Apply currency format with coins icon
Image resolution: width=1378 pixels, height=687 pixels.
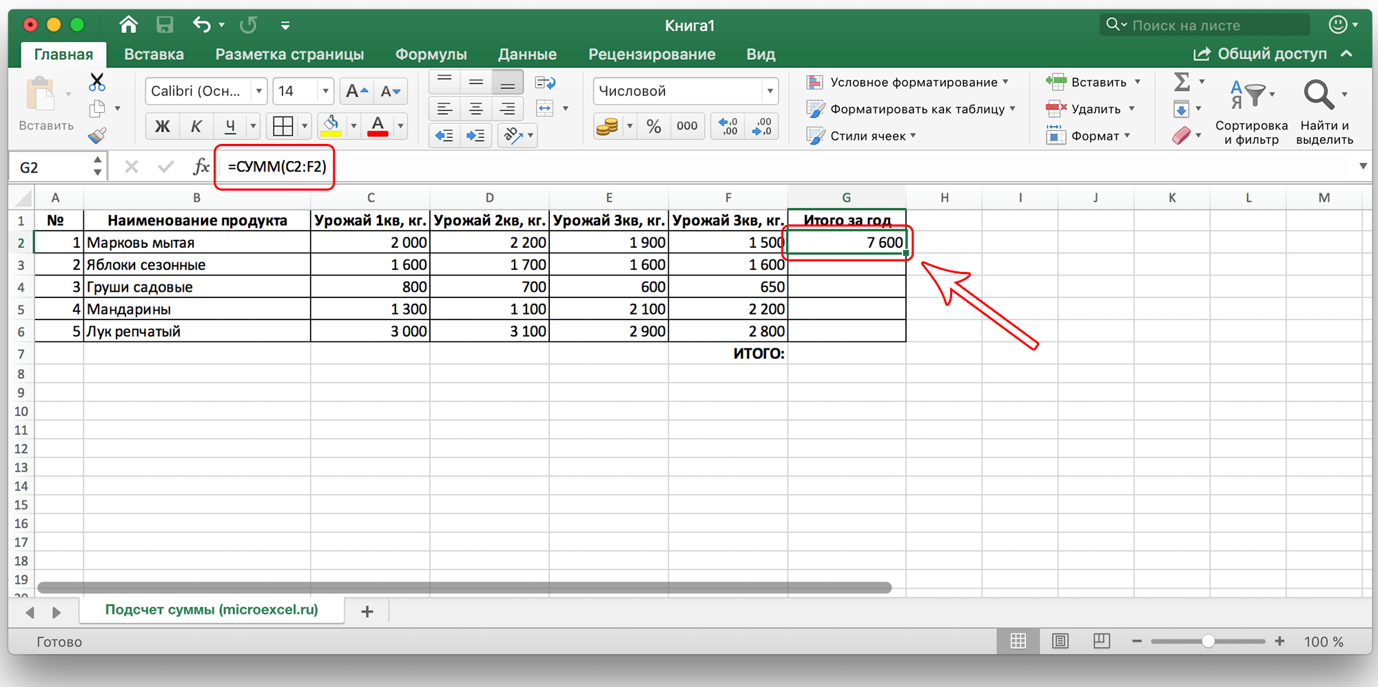tap(607, 126)
